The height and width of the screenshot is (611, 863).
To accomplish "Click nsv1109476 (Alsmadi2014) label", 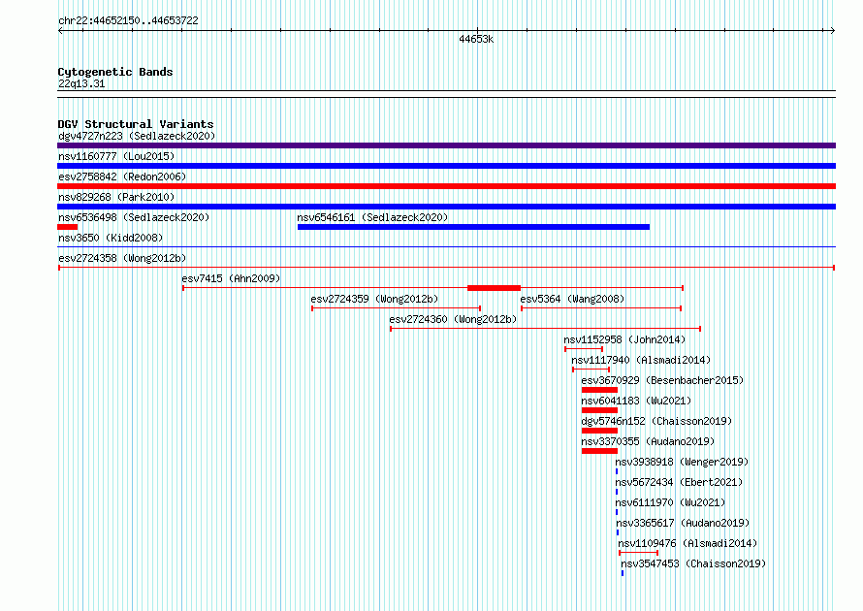I will (688, 543).
